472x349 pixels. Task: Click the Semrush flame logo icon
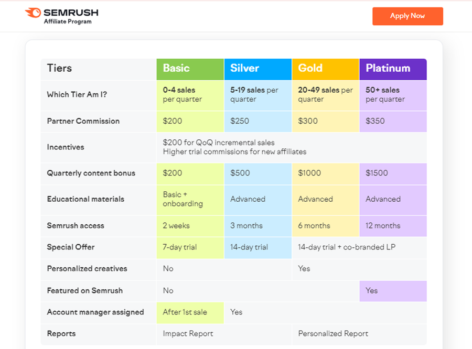tap(33, 13)
